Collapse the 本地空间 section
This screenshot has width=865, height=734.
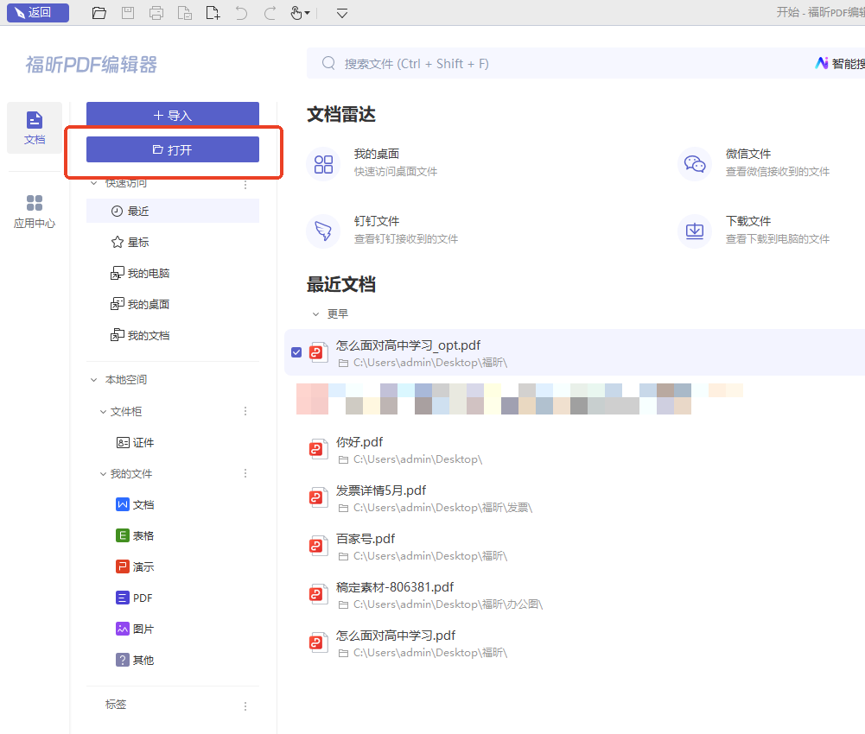(x=94, y=380)
